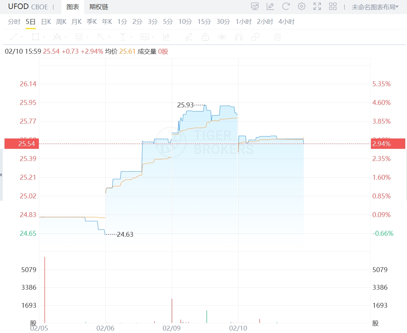Refresh the chart
This screenshot has height=333, width=407.
point(286,6)
